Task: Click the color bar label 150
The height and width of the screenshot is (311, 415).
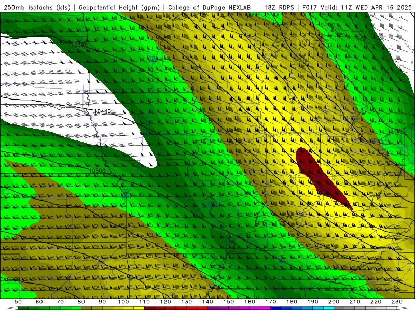Action: coord(229,302)
